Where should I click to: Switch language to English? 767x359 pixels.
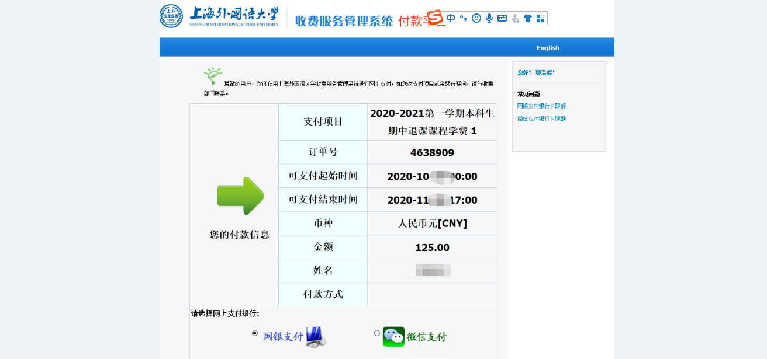pyautogui.click(x=548, y=48)
